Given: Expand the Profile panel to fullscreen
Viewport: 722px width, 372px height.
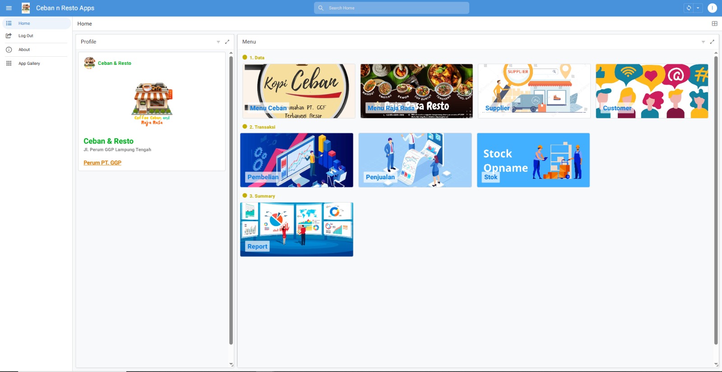Looking at the screenshot, I should click(x=227, y=42).
